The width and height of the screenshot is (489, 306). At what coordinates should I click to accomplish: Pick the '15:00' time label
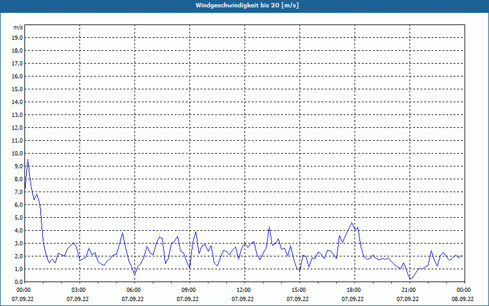(300, 290)
